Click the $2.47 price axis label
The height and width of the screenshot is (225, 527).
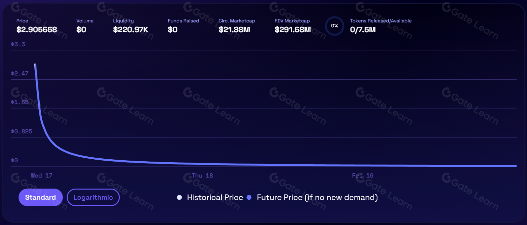click(20, 73)
